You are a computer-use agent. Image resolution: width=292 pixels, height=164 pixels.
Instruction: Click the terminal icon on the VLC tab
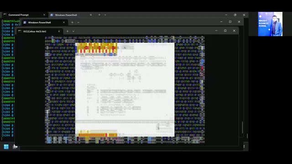pyautogui.click(x=20, y=31)
